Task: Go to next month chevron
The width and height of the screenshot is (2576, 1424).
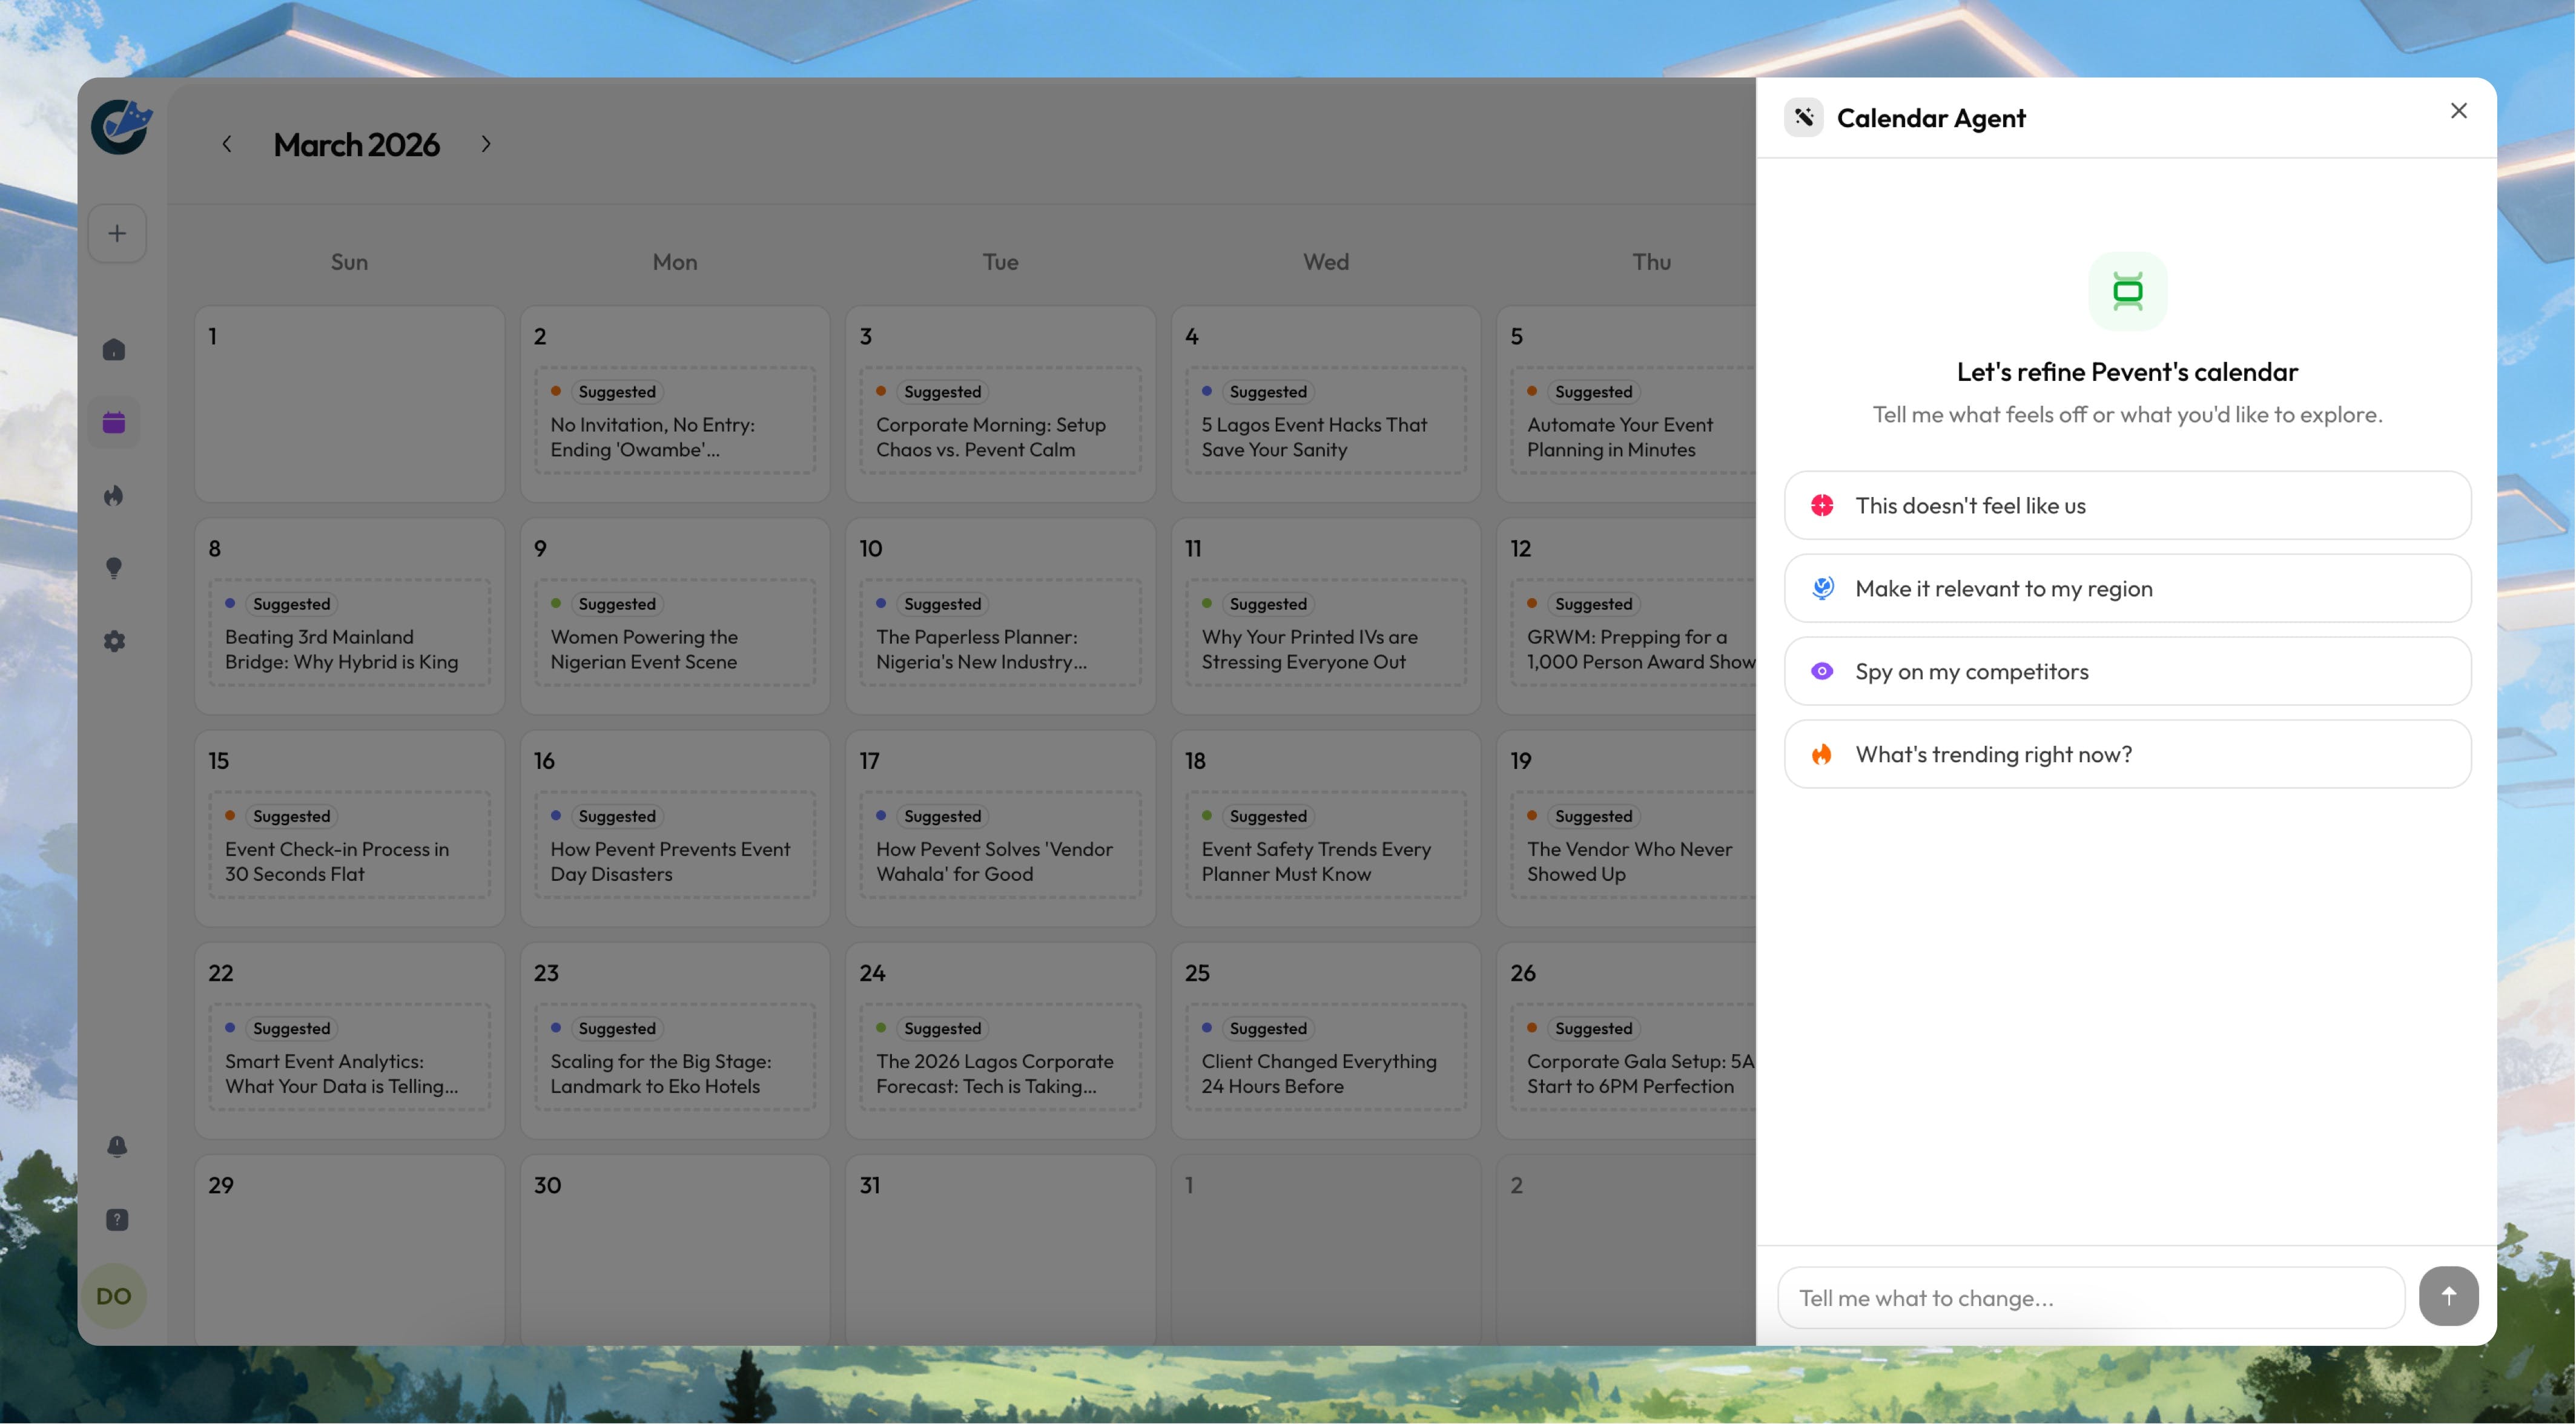Action: tap(486, 144)
